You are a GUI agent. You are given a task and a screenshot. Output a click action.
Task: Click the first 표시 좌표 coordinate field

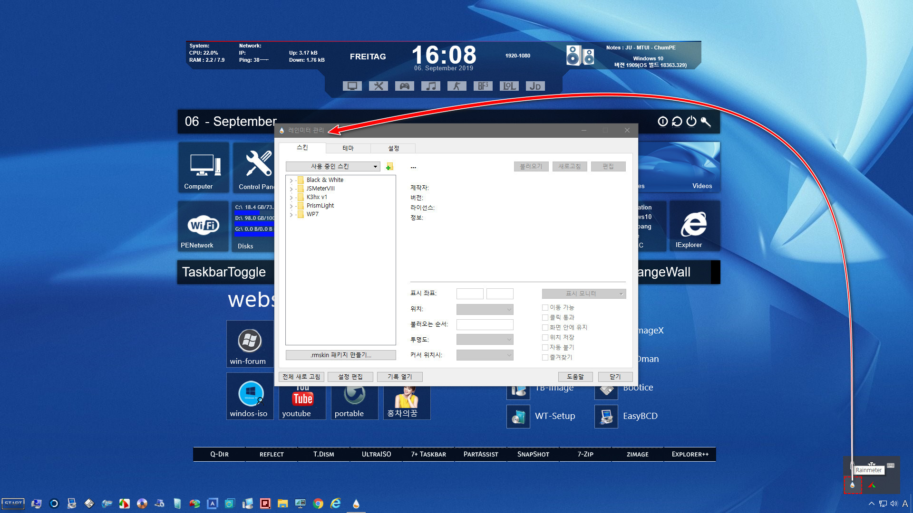tap(470, 294)
